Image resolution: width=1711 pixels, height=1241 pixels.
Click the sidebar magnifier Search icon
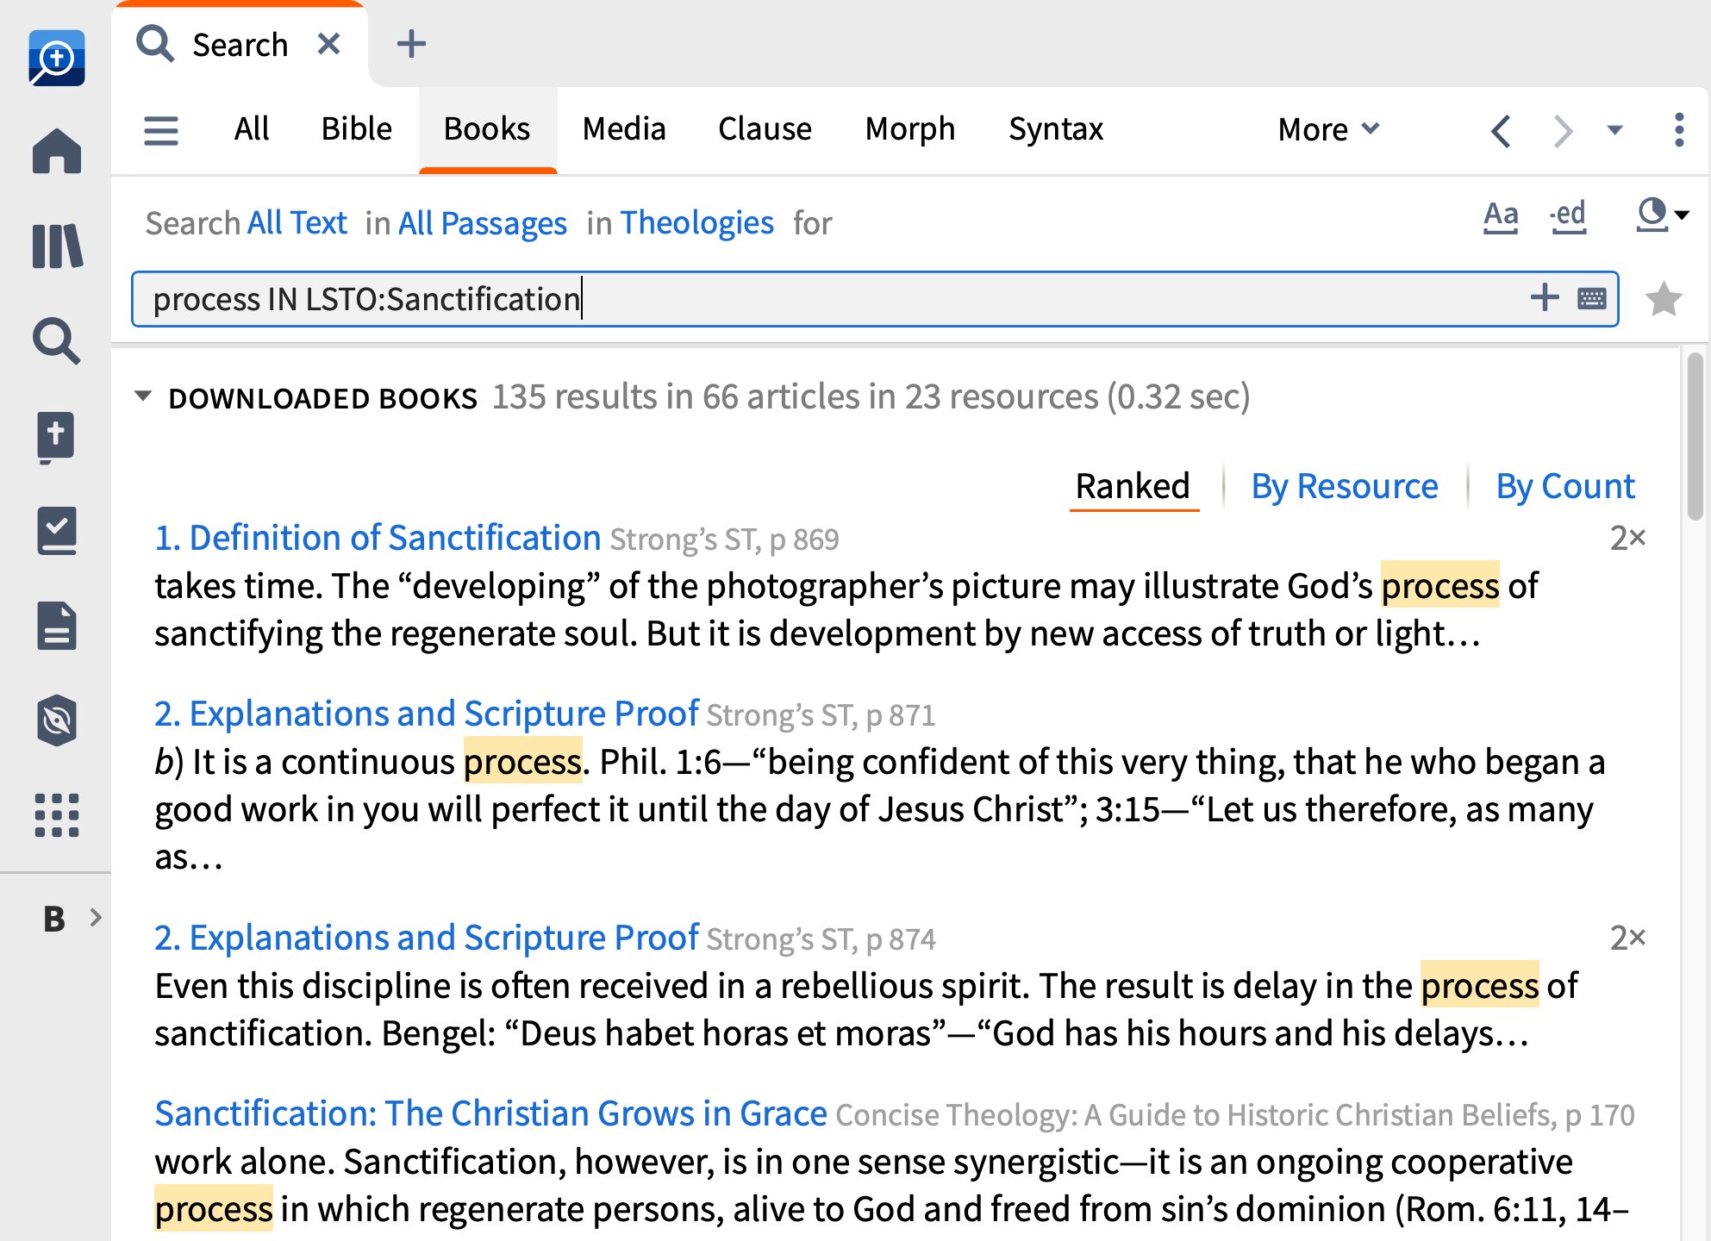(57, 341)
